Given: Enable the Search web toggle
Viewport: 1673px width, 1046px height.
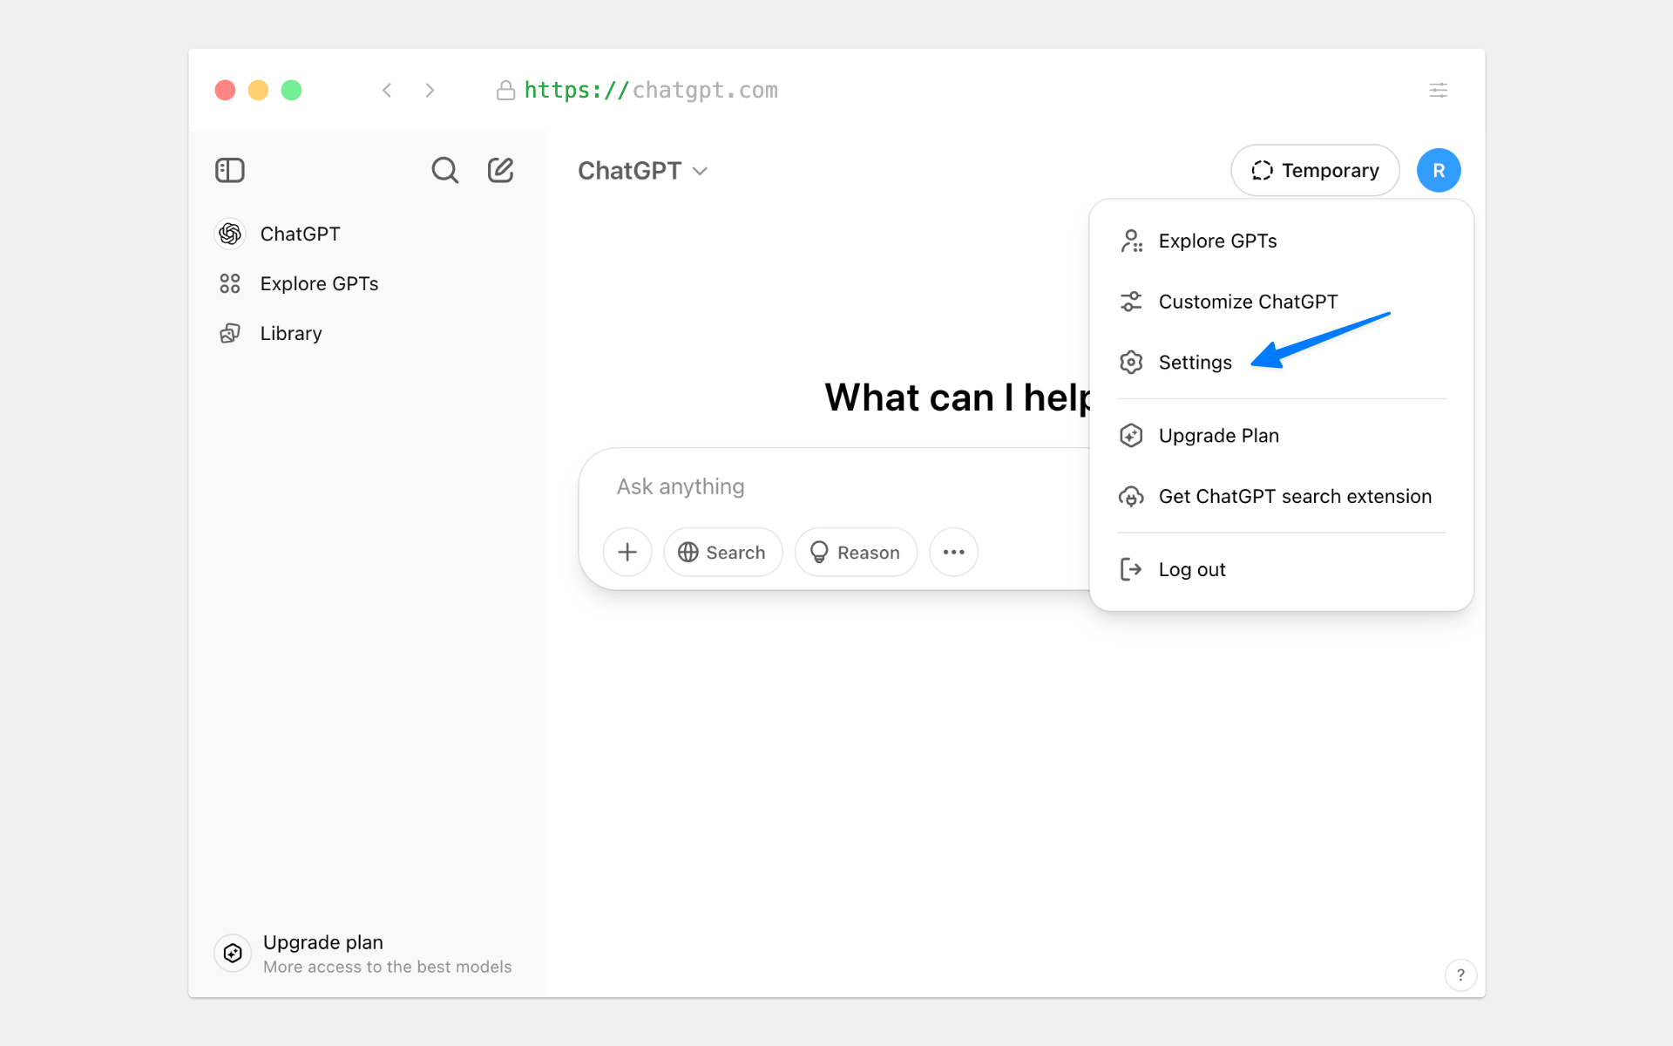Looking at the screenshot, I should [722, 552].
